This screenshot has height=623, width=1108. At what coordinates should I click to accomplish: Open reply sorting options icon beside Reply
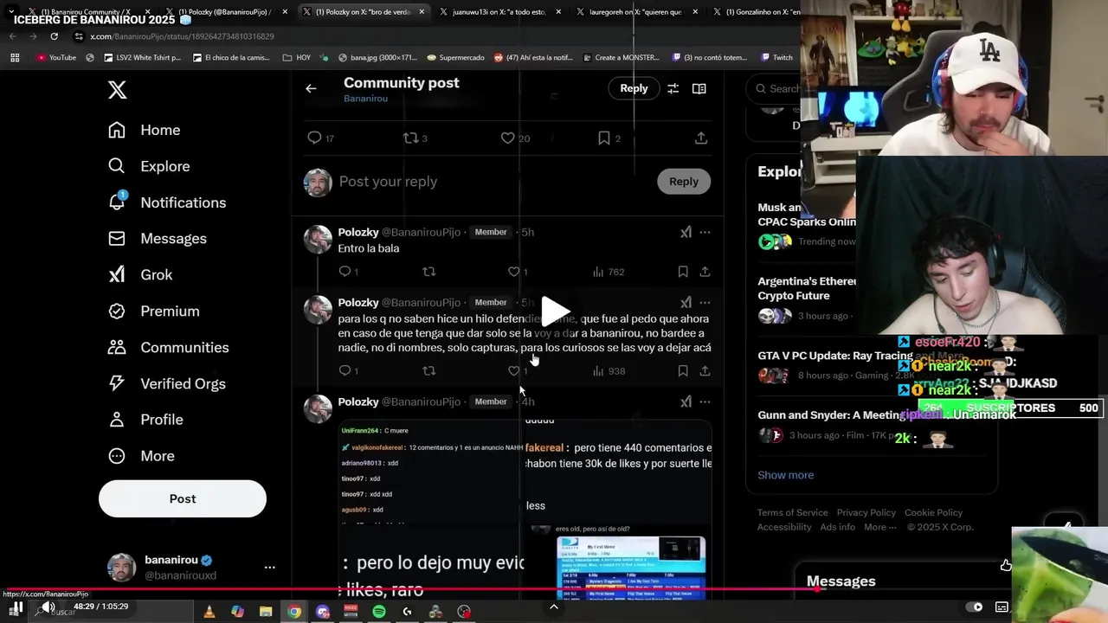coord(673,88)
